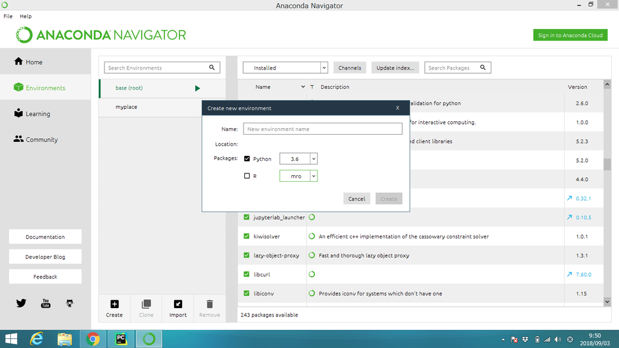Viewport: 619px width, 348px height.
Task: Open the Feedback button
Action: coord(45,277)
